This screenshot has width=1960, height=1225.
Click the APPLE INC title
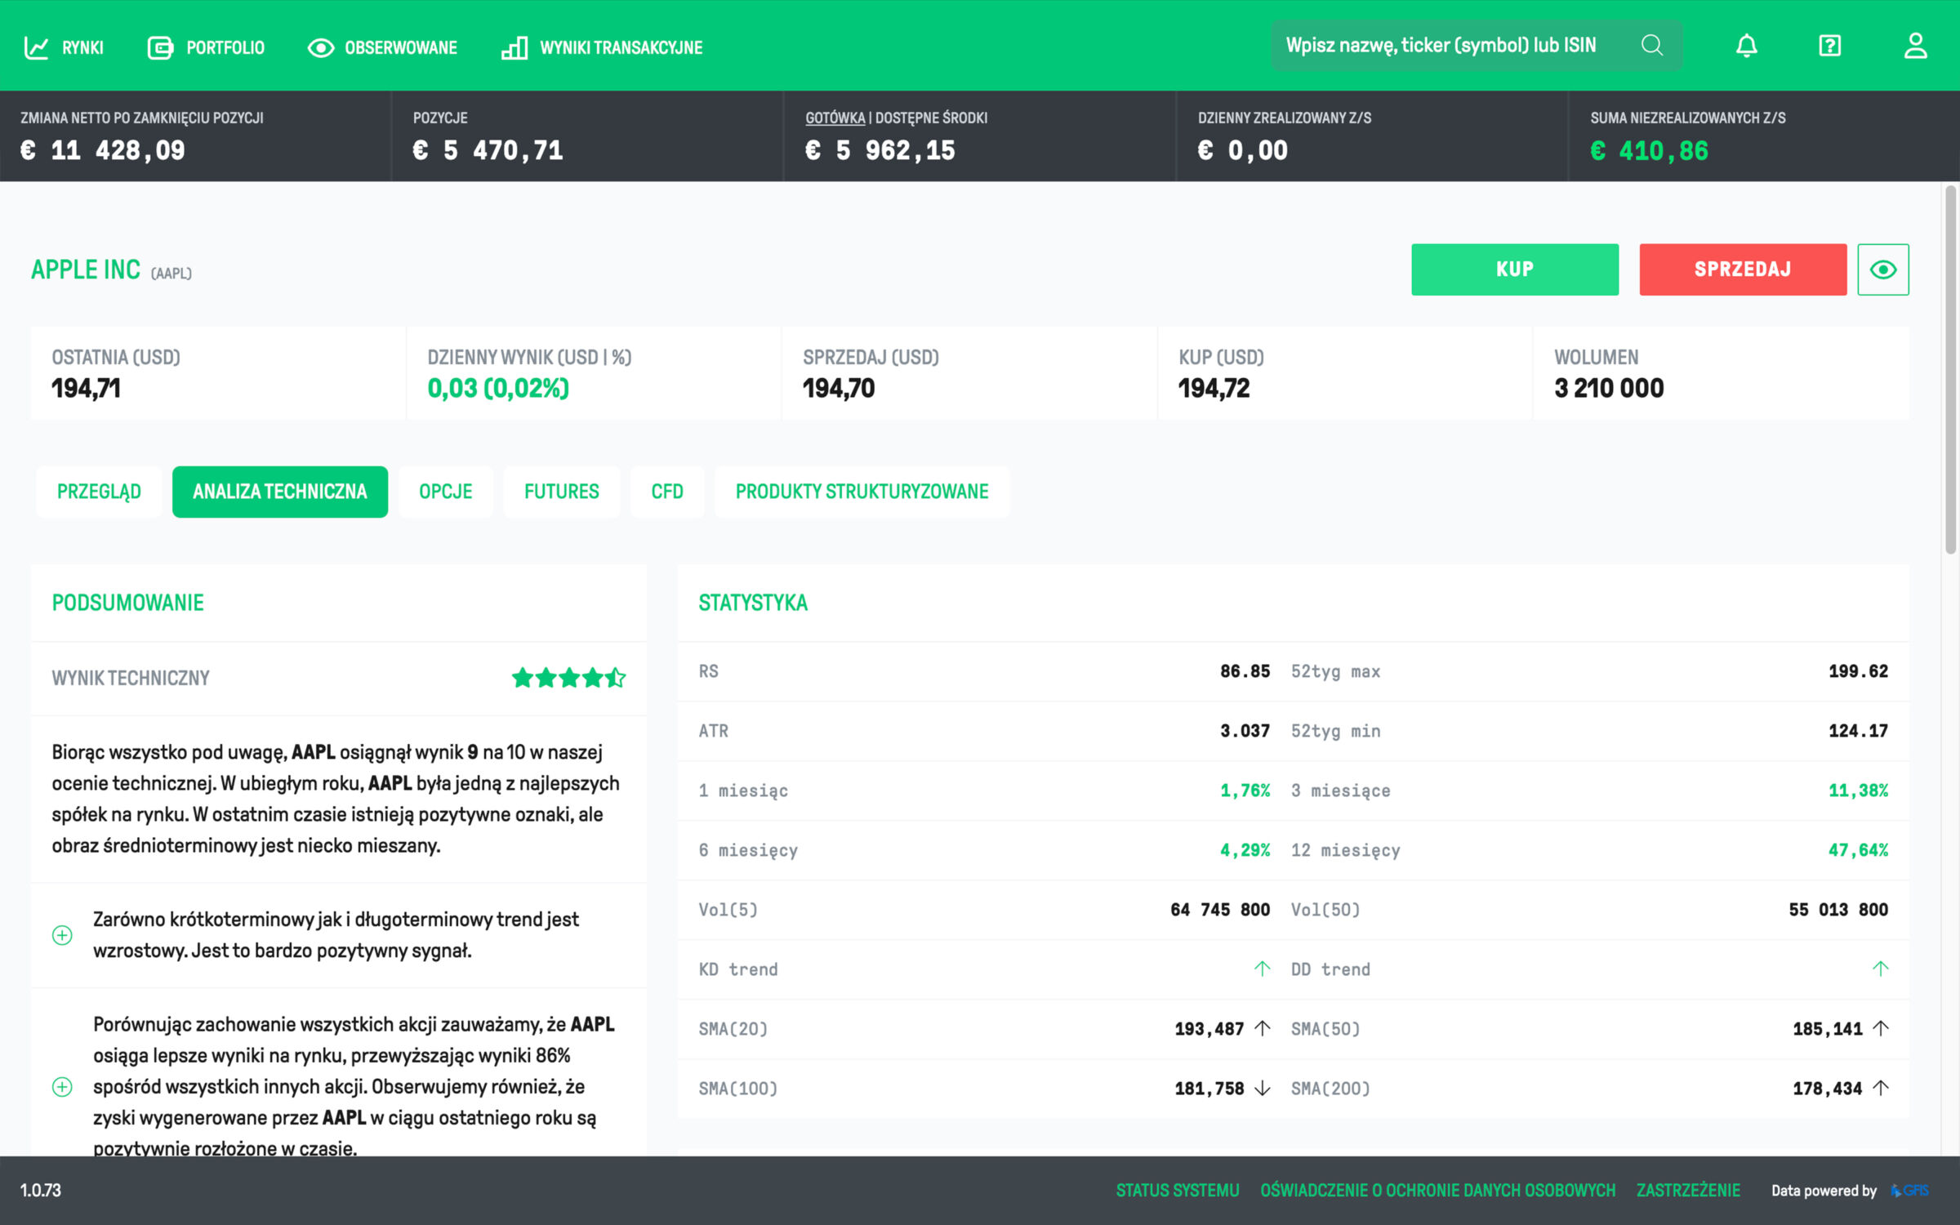pos(86,269)
